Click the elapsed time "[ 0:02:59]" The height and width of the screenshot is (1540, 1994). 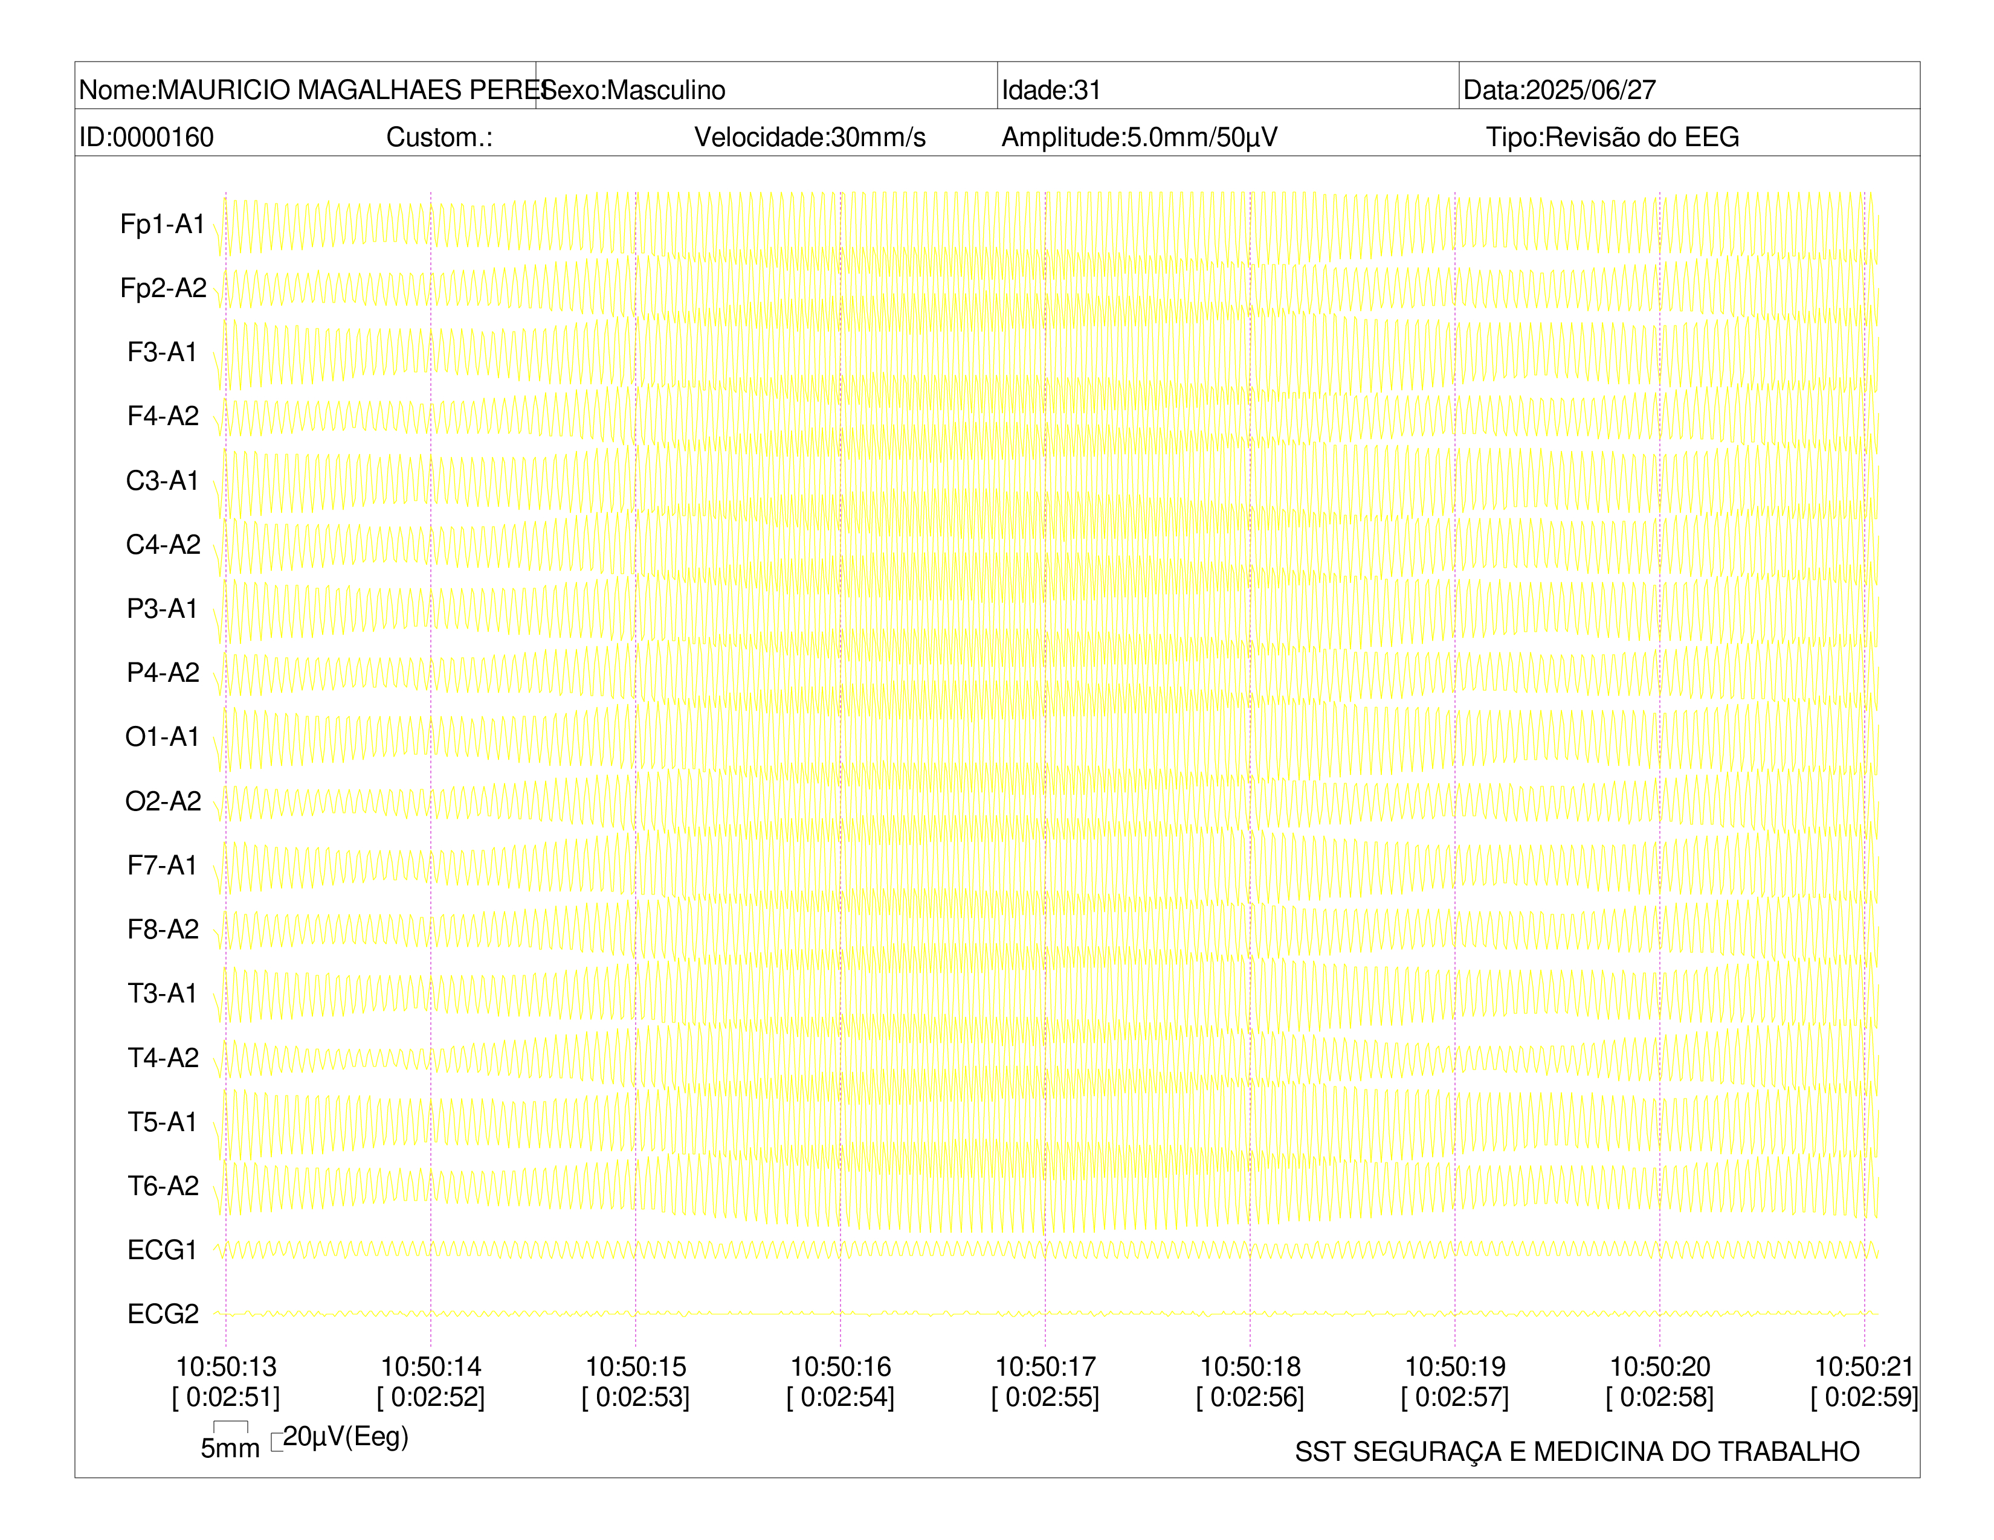click(x=1864, y=1397)
